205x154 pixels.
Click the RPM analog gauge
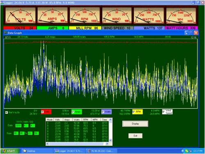coord(85,15)
